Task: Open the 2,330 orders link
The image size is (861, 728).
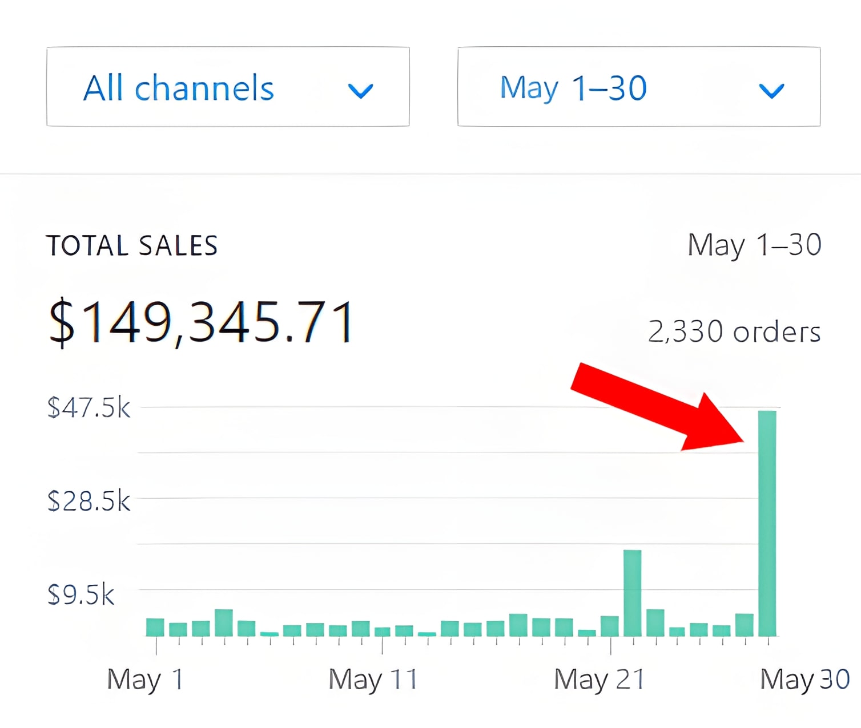Action: click(734, 331)
